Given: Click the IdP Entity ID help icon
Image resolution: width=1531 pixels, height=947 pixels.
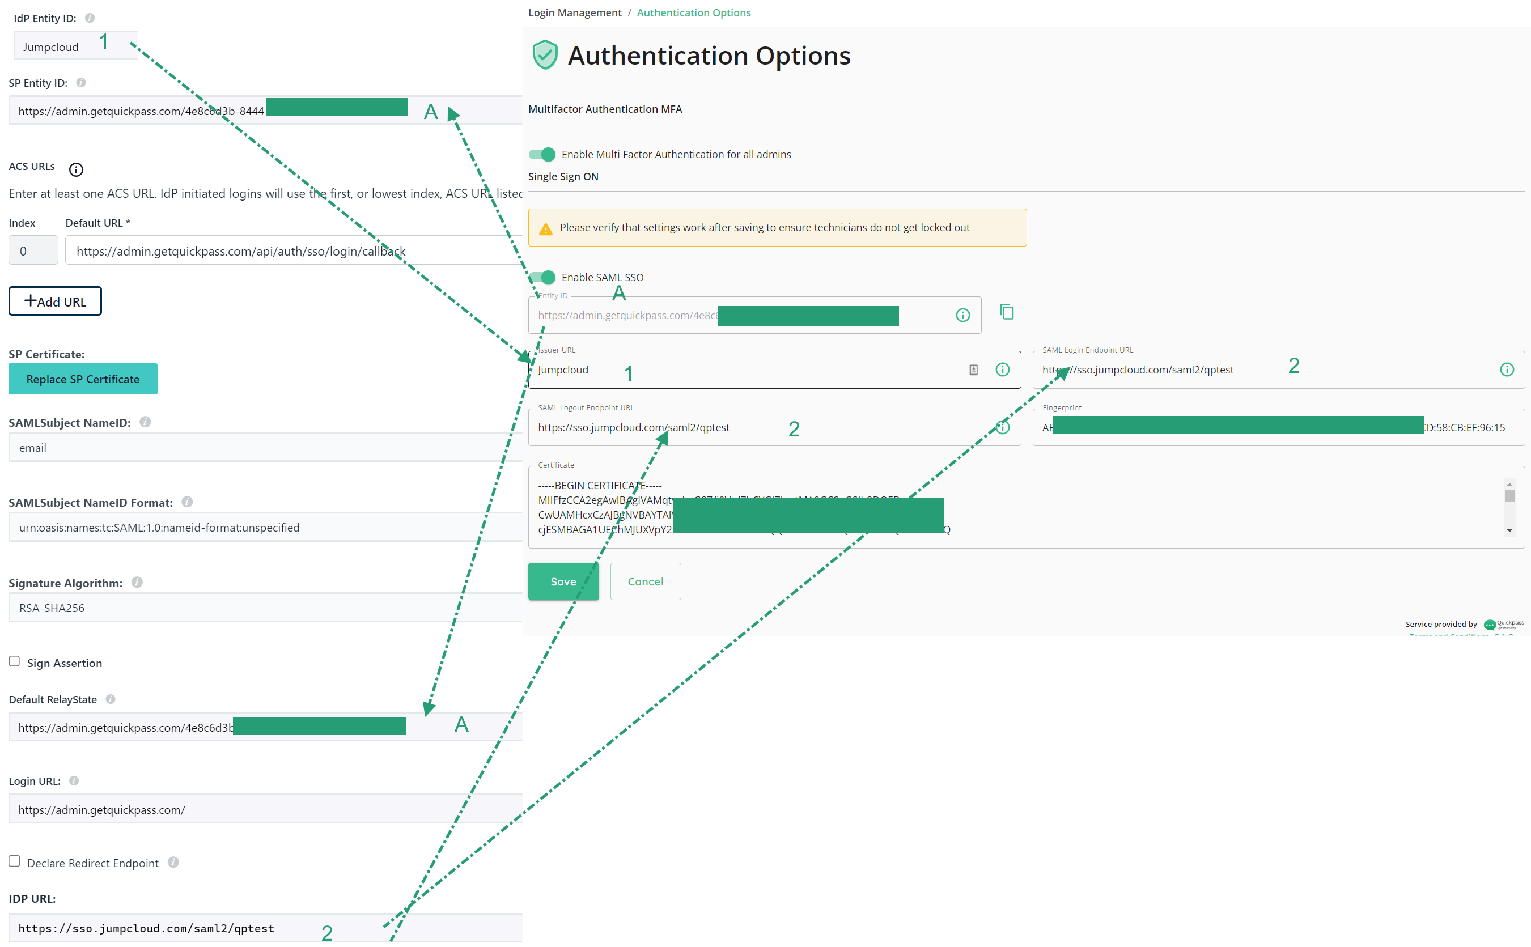Looking at the screenshot, I should pyautogui.click(x=90, y=18).
